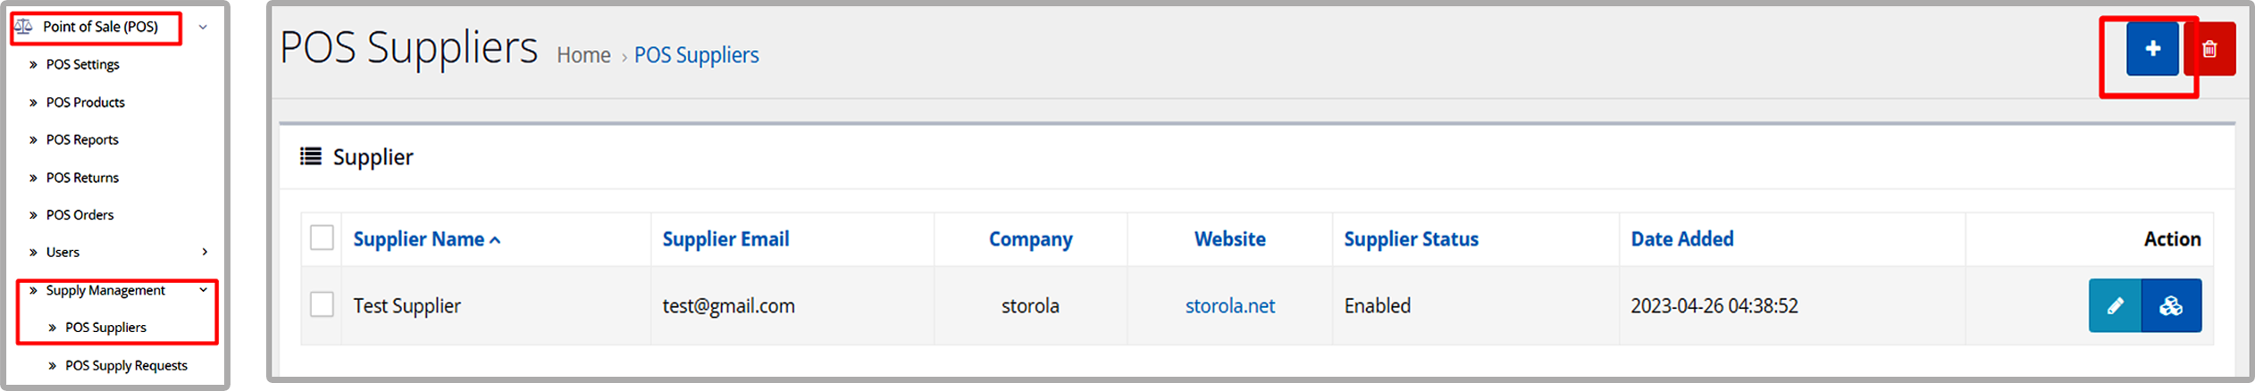Collapse the Point of Sale (POS) menu chevron

(x=203, y=28)
